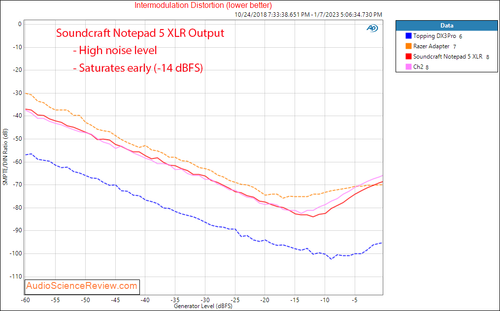The width and height of the screenshot is (500, 311).
Task: Click the date range timestamp above the chart
Action: [x=308, y=15]
